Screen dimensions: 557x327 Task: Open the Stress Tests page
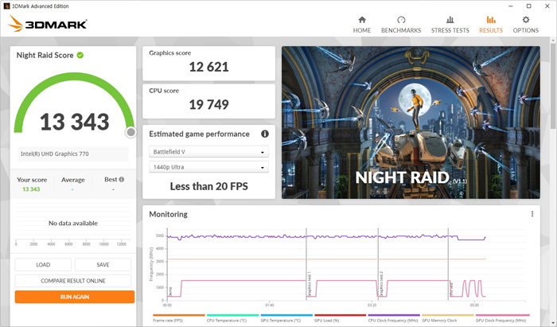pyautogui.click(x=450, y=24)
